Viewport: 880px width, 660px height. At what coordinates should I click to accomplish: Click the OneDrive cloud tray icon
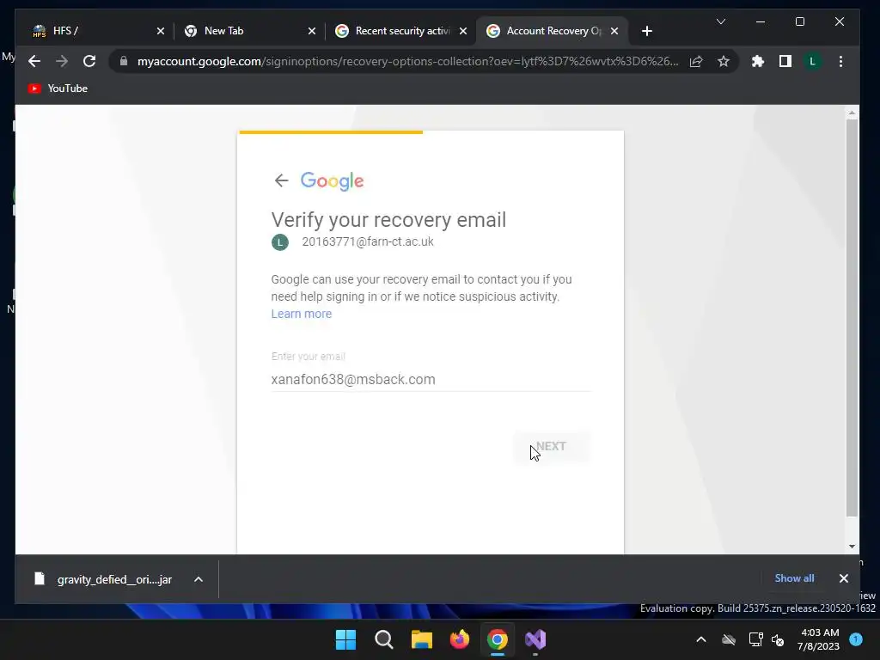[729, 639]
